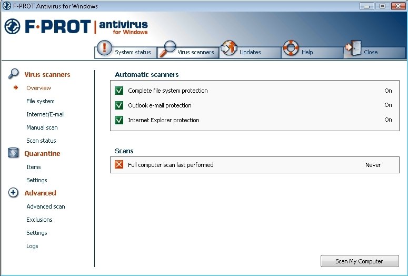The image size is (408, 276).
Task: Click the Virus scanners sidebar heading
Action: 47,74
